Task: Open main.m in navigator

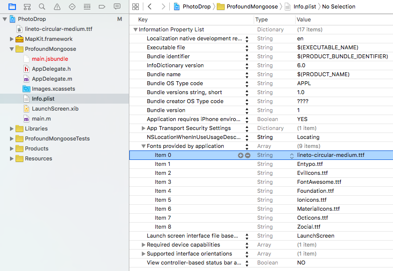Action: [41, 119]
